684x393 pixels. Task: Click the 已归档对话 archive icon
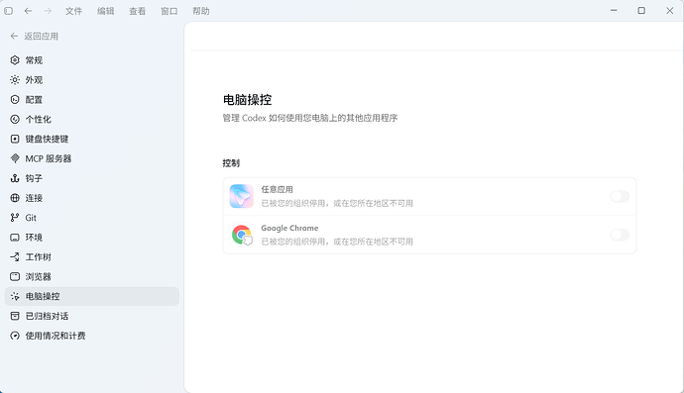click(x=15, y=316)
